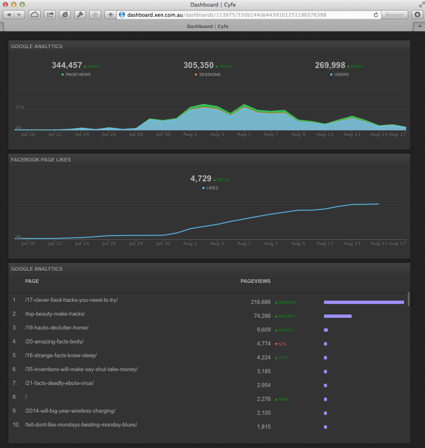Image resolution: width=425 pixels, height=448 pixels.
Task: Click the plus at the dashboard tab bar's right
Action: coord(419,26)
